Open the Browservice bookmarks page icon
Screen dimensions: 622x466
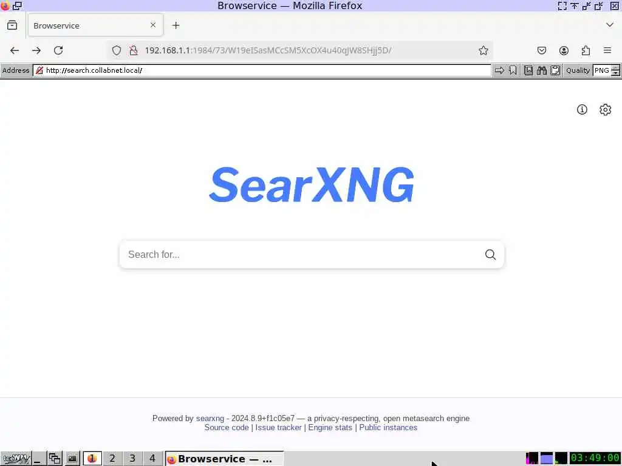coord(528,70)
